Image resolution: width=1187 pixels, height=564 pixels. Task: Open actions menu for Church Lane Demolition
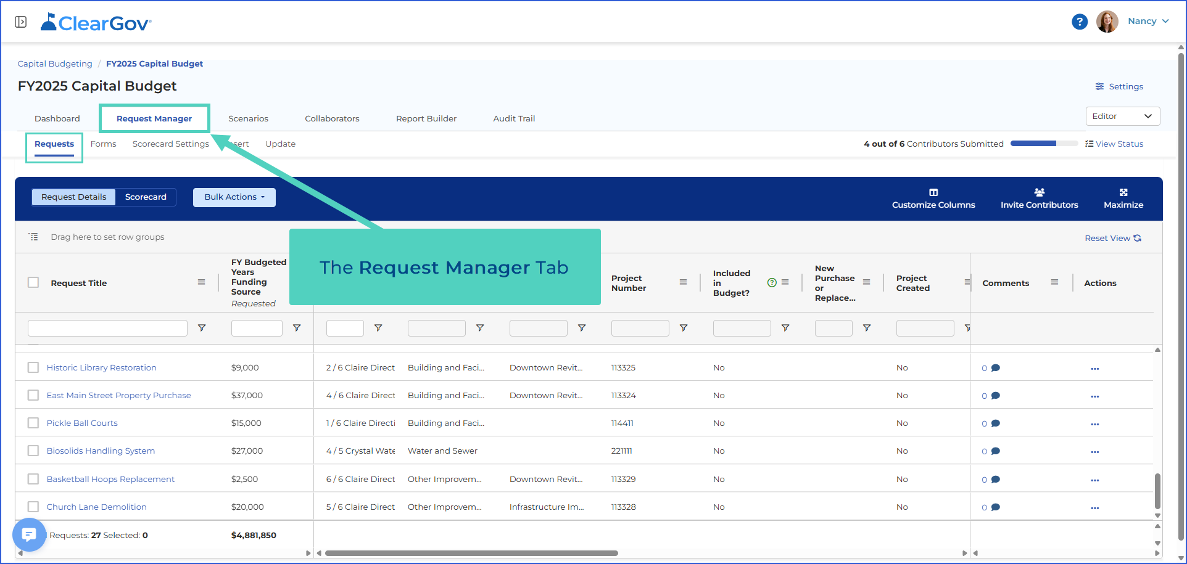[1094, 508]
